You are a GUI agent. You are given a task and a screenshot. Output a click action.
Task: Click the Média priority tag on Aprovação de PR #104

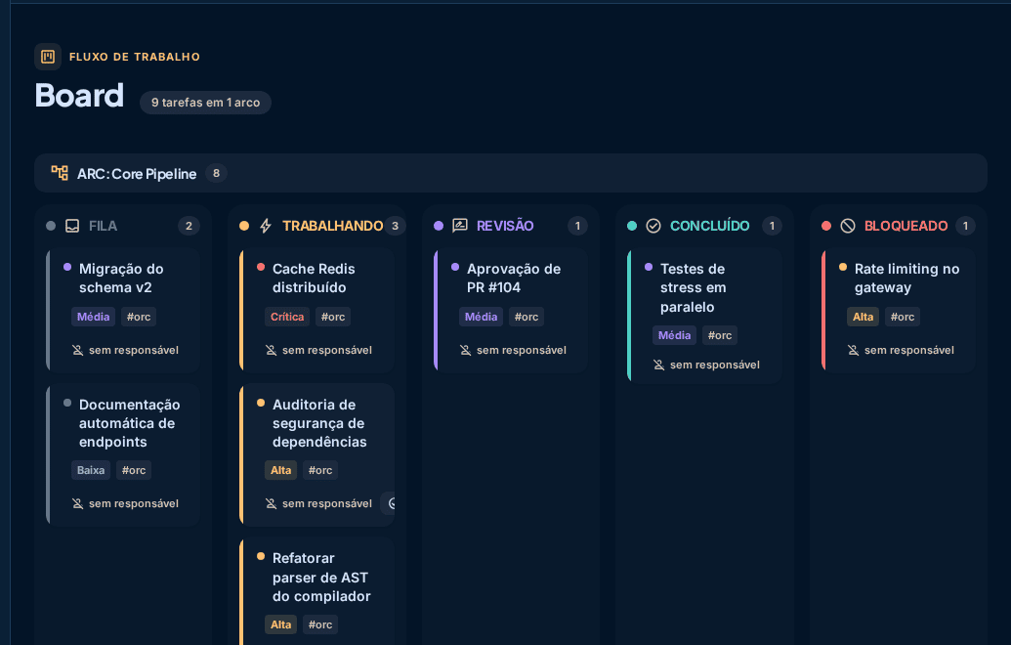[481, 317]
